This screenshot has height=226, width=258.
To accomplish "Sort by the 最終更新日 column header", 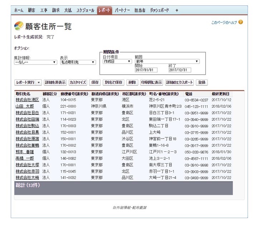I will pyautogui.click(x=220, y=94).
